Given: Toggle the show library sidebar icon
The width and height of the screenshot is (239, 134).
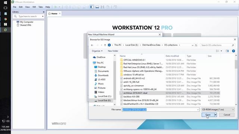Looking at the screenshot, I should 92,7.
